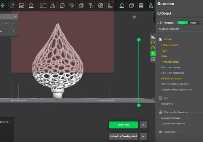Click the Support/raft base filament label
The image size is (203, 142).
coord(171,118)
